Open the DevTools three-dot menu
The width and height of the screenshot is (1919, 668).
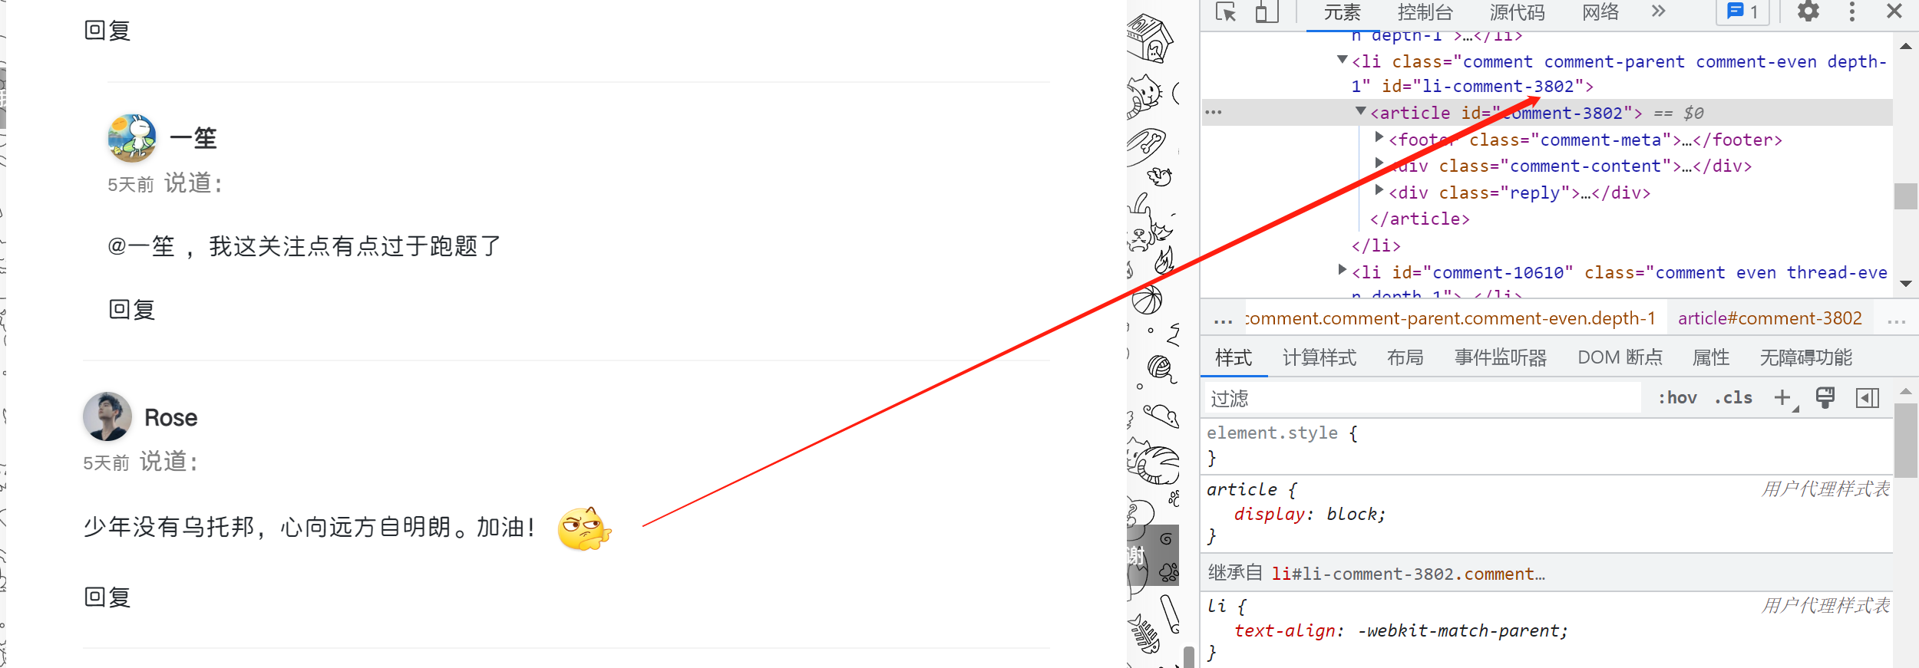tap(1852, 11)
